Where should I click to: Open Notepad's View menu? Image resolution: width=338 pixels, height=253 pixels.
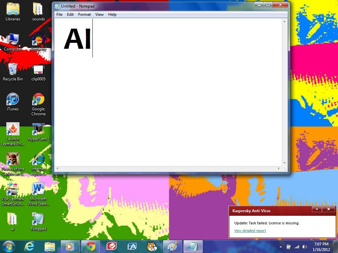[99, 14]
